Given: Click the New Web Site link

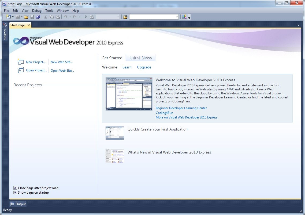Looking at the screenshot, I should tap(62, 62).
